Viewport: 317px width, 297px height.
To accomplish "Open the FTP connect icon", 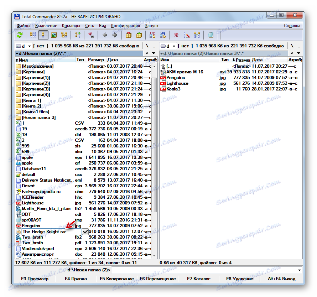I will coord(152,35).
